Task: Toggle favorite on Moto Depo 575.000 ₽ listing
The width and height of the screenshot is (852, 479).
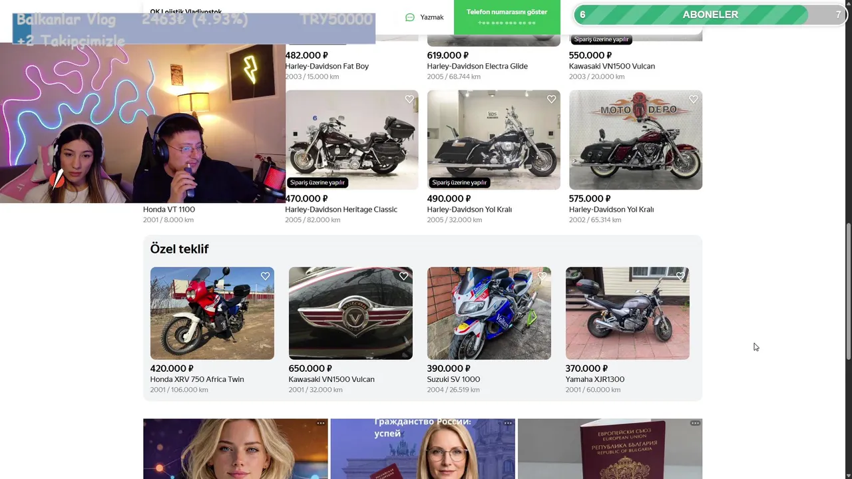Action: click(693, 99)
